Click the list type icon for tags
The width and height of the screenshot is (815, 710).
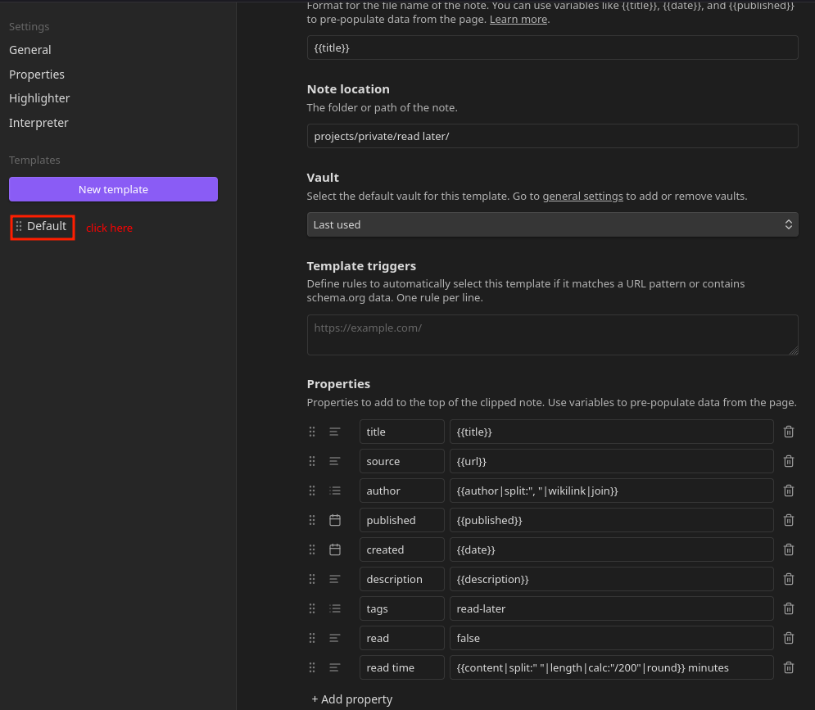335,608
